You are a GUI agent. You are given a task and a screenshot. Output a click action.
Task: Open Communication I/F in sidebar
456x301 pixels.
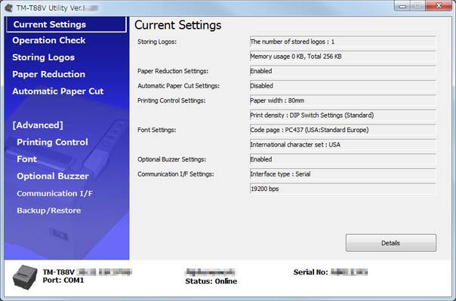pos(54,193)
